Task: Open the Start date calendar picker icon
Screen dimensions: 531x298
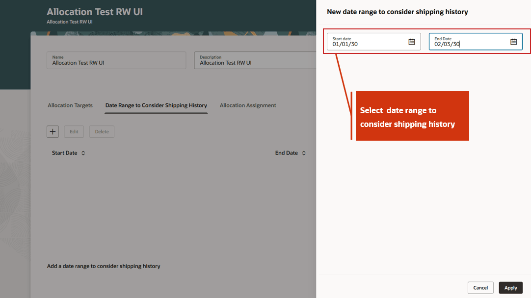Action: pyautogui.click(x=412, y=42)
